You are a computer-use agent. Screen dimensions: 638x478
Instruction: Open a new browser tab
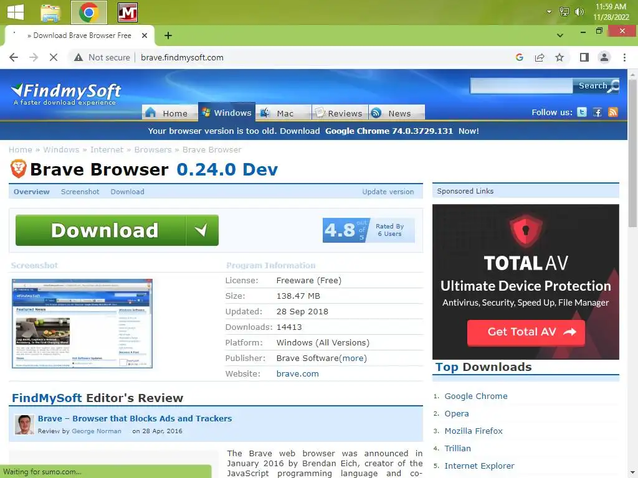[168, 35]
